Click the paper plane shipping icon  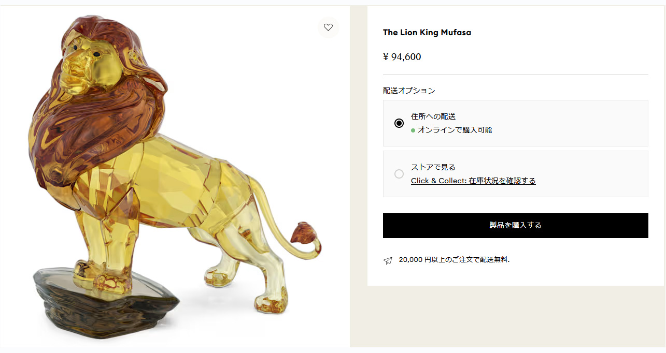coord(388,260)
